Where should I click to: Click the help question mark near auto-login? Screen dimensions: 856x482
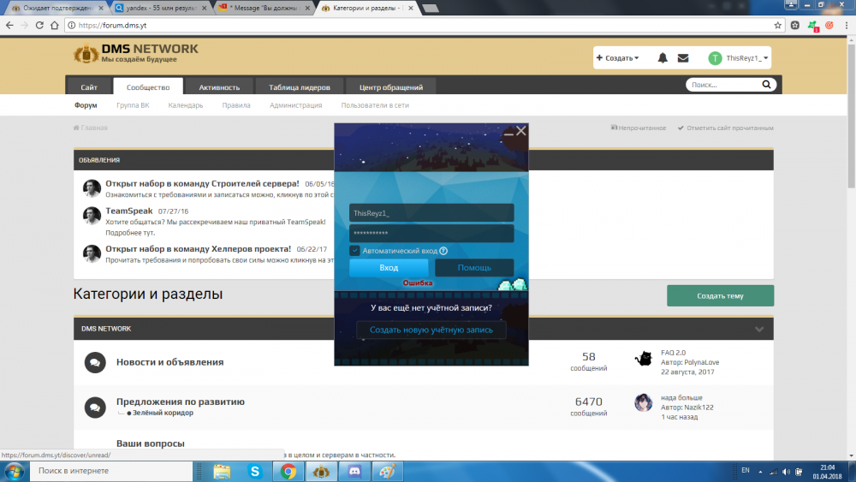[x=443, y=251]
